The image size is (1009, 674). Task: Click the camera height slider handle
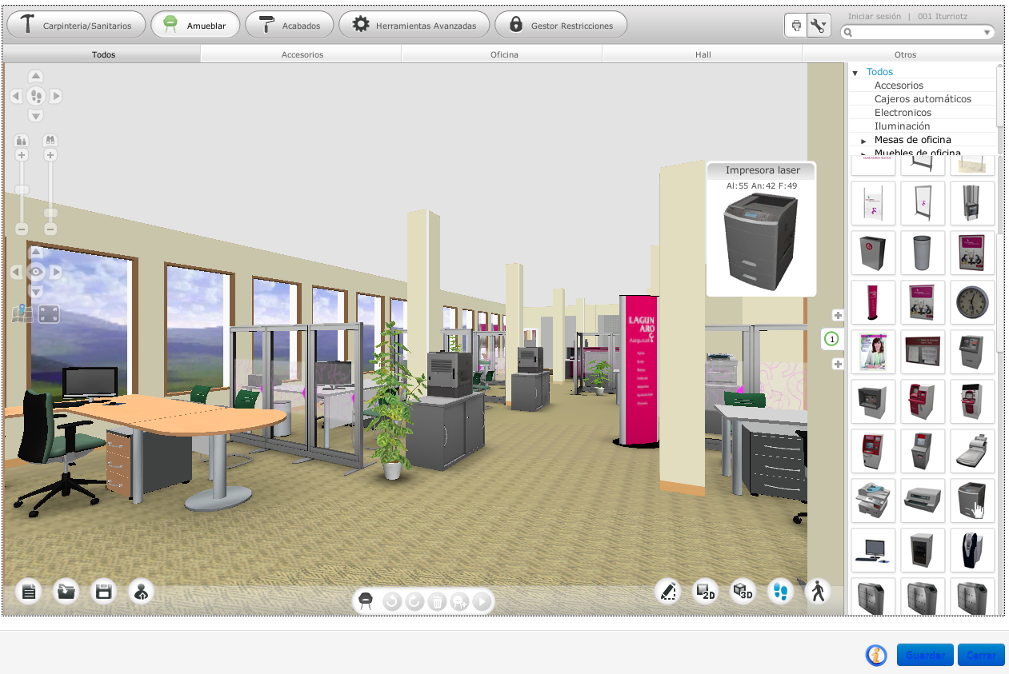click(22, 190)
